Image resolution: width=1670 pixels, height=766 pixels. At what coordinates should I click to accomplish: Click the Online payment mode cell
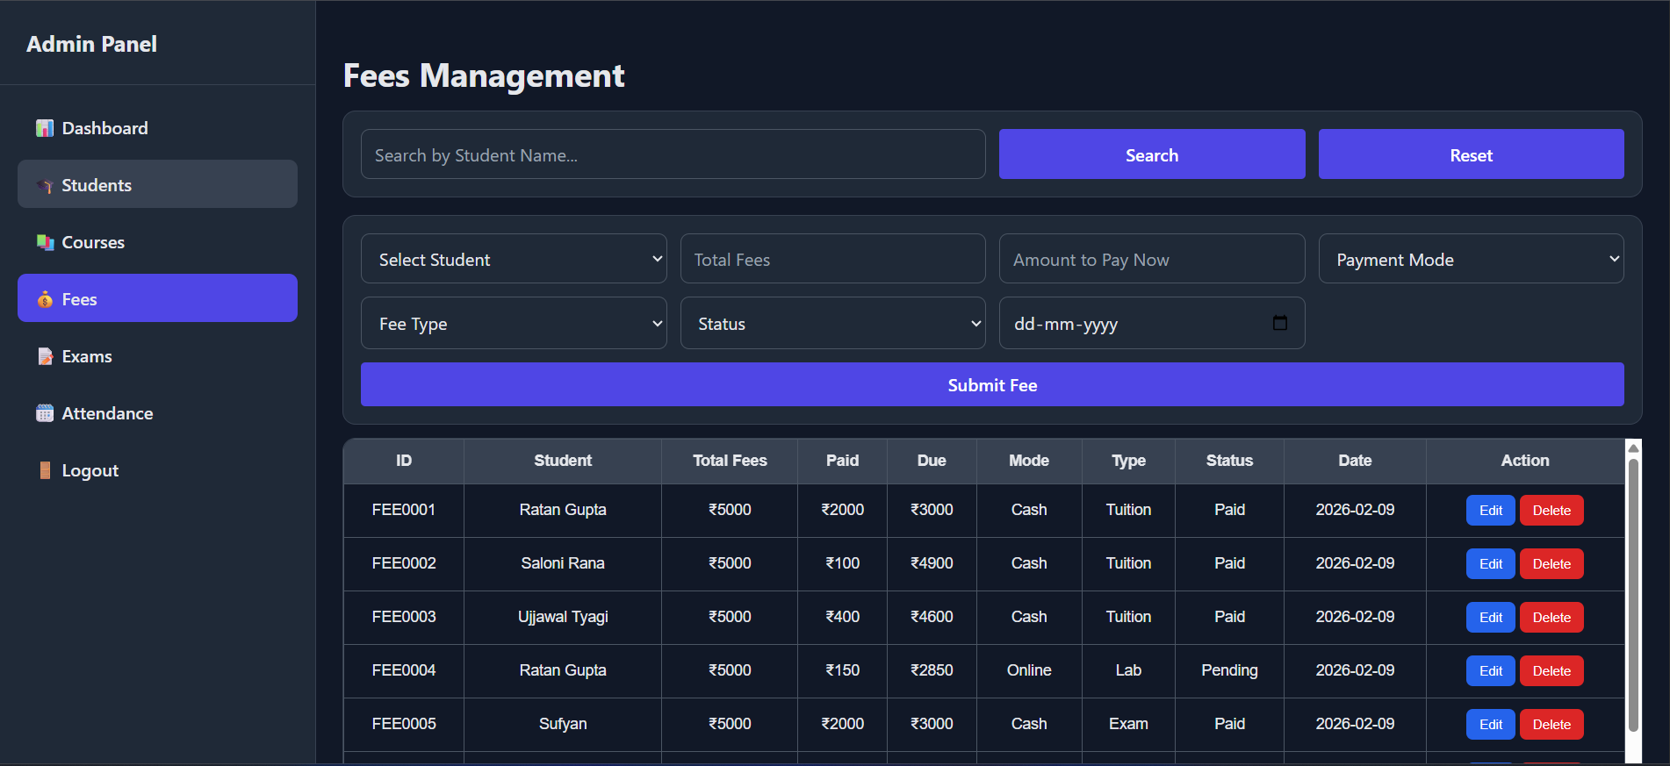[1029, 670]
